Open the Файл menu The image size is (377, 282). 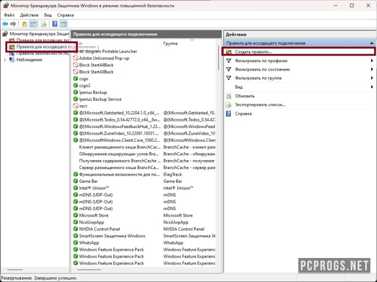coord(9,15)
